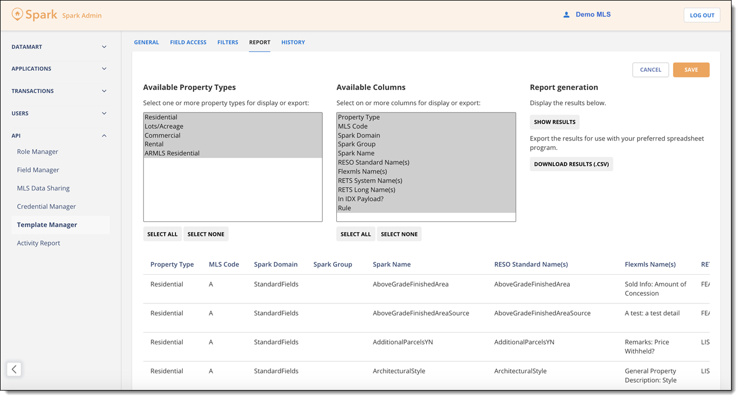Select Commercial in the property types list
This screenshot has height=399, width=740.
point(233,135)
